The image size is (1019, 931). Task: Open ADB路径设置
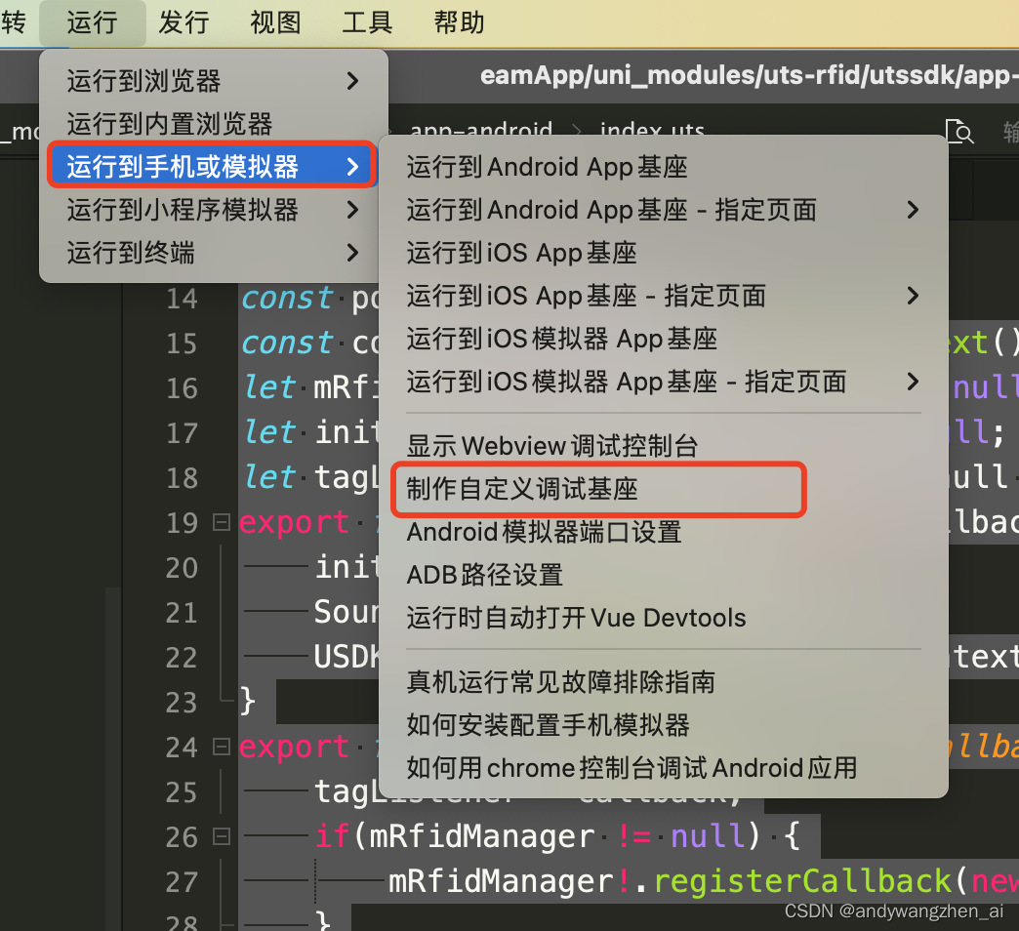663,575
